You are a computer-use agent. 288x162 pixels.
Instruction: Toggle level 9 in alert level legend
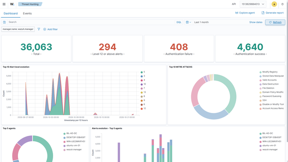click(x=143, y=100)
